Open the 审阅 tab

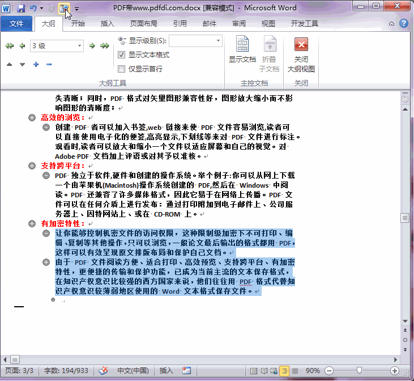point(238,24)
